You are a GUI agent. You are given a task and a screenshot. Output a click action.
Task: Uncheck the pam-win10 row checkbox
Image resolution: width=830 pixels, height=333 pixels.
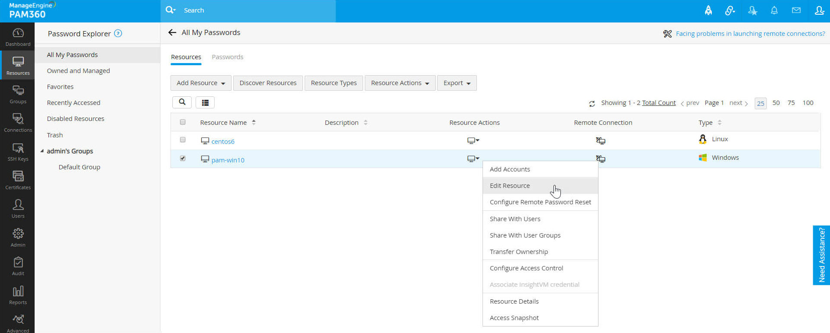coord(183,159)
